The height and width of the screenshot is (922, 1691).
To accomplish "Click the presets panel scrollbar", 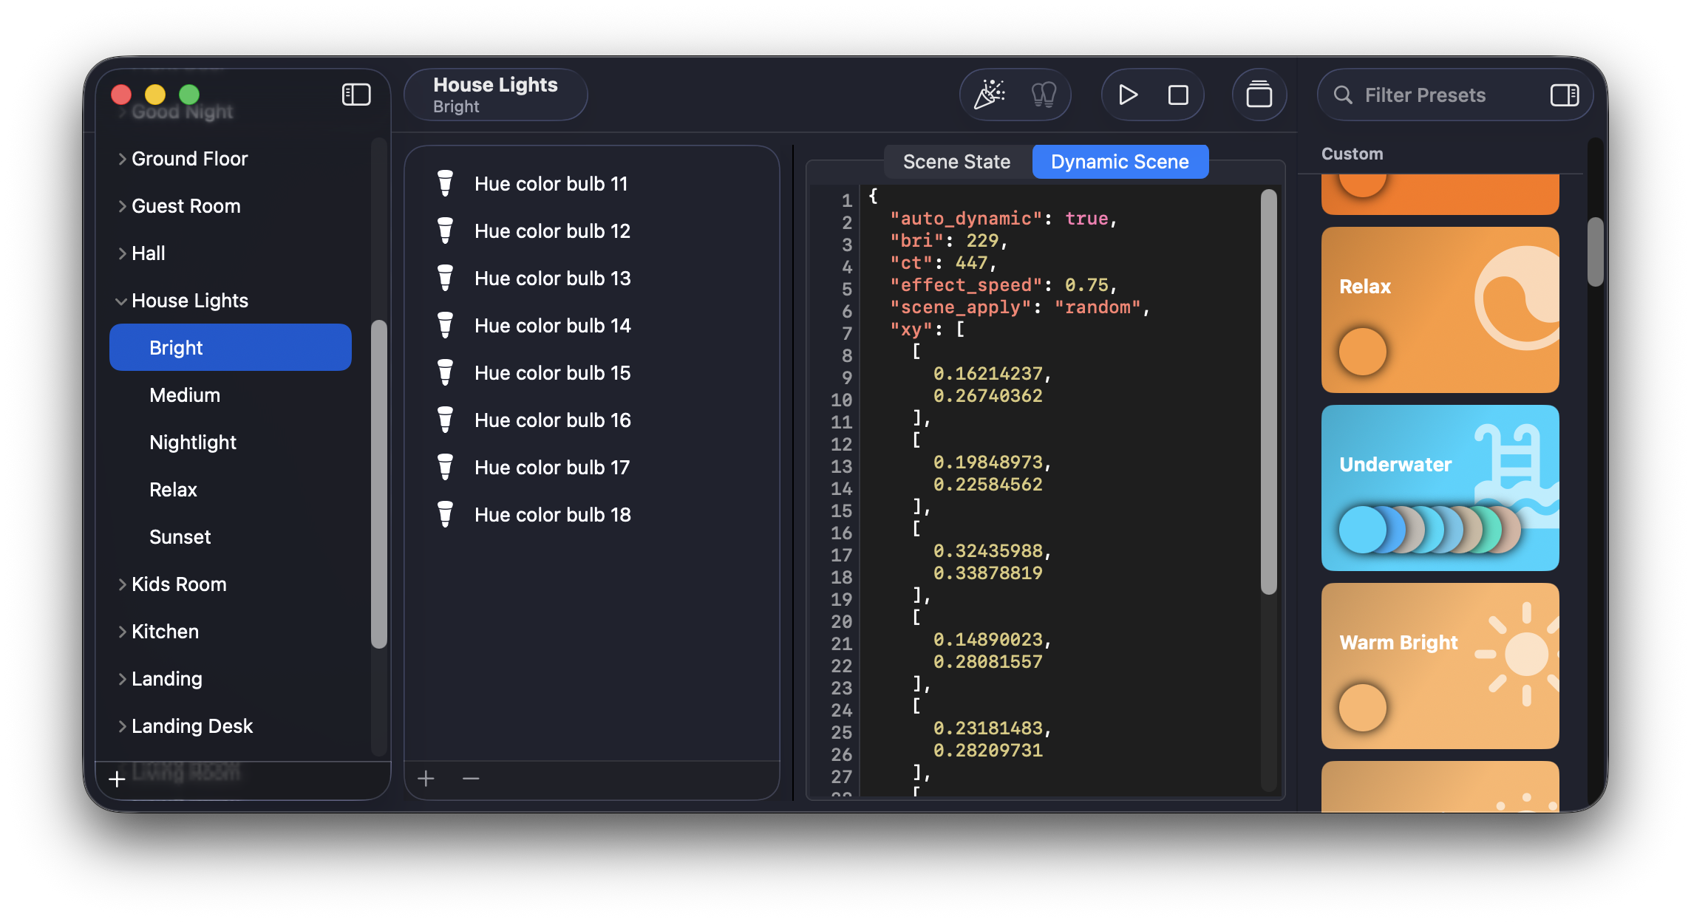I will 1596,251.
